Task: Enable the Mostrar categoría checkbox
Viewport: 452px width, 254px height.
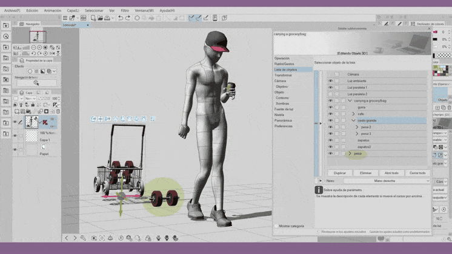Action: 276,226
